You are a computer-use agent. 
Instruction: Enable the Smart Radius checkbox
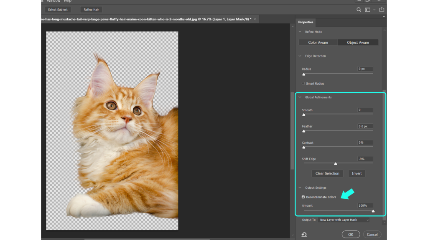(x=303, y=83)
